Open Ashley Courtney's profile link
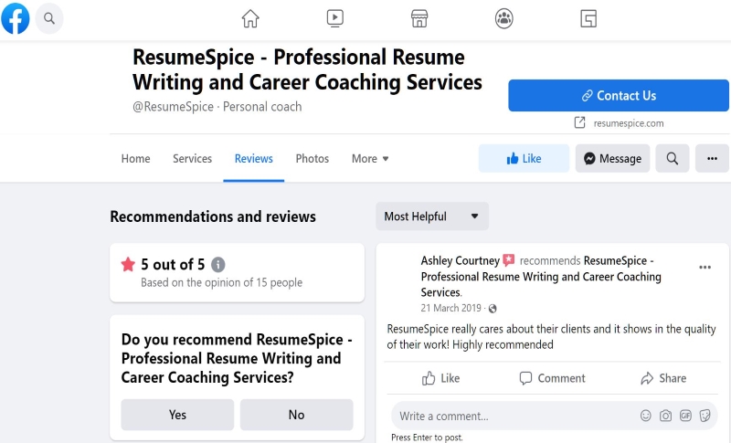The height and width of the screenshot is (443, 731). (461, 260)
